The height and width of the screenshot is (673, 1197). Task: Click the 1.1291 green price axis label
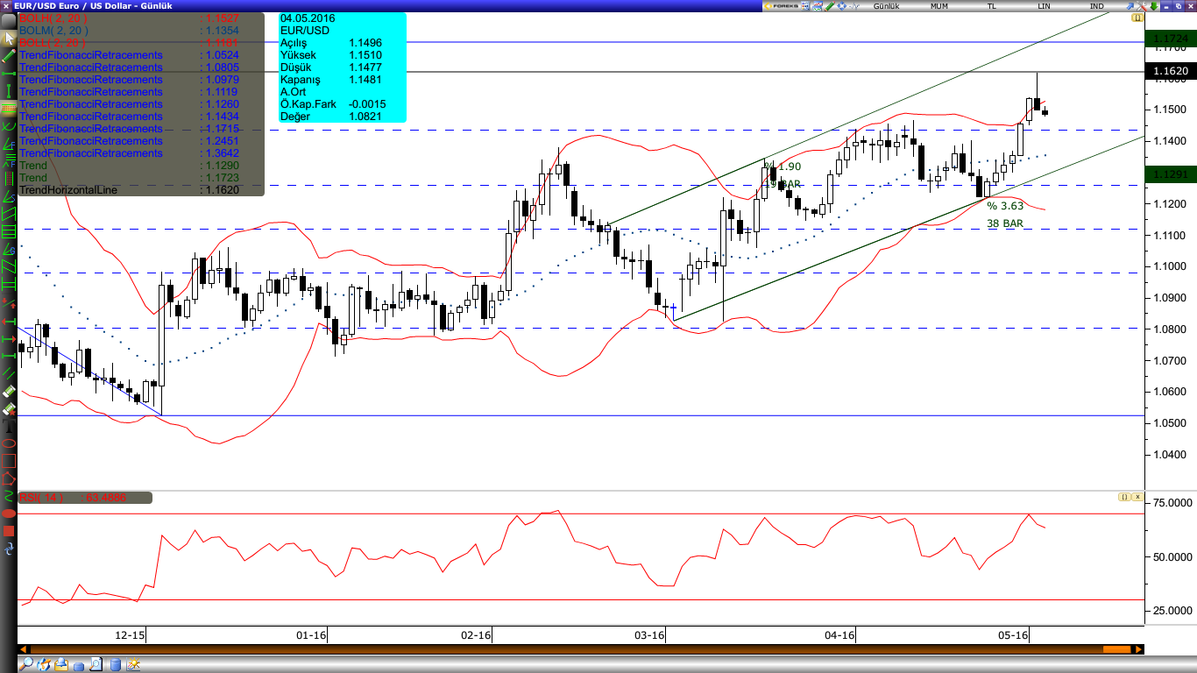[x=1171, y=174]
